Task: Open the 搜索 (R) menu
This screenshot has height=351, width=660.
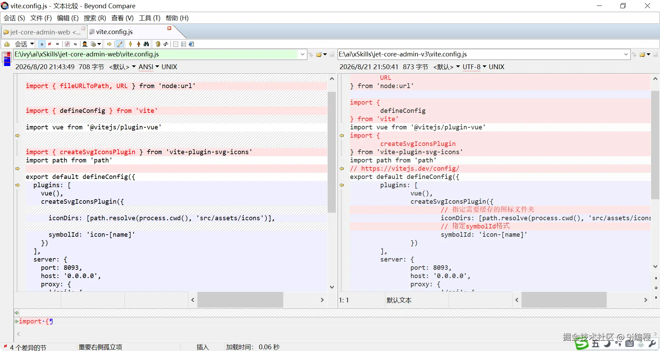Action: coord(95,18)
